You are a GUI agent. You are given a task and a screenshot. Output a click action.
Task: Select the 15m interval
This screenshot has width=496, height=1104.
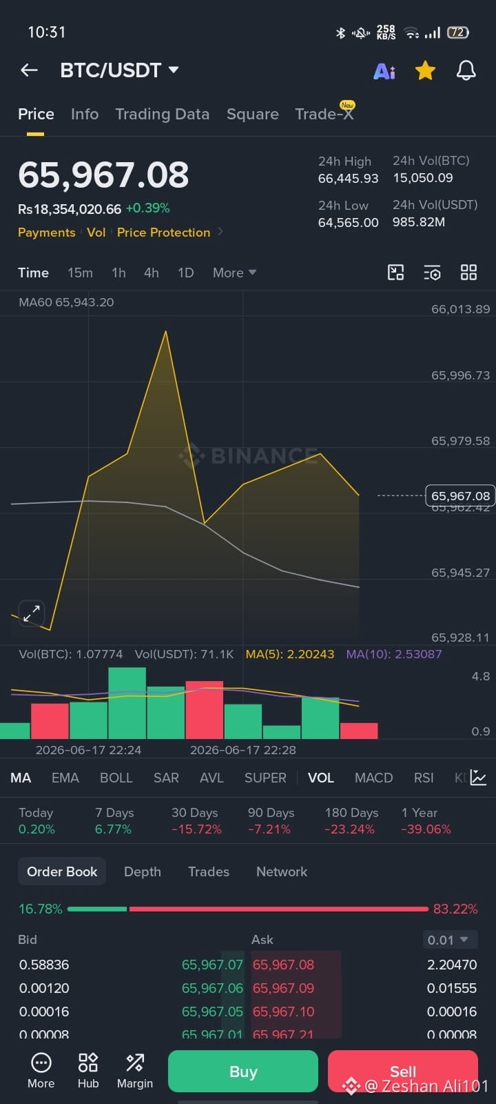[x=80, y=273]
